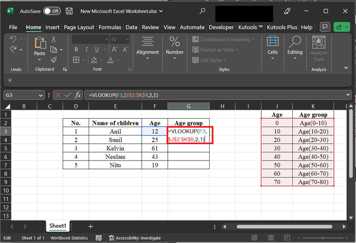The height and width of the screenshot is (243, 356).
Task: Click the Cancel (X) icon in formula bar
Action: (x=58, y=95)
